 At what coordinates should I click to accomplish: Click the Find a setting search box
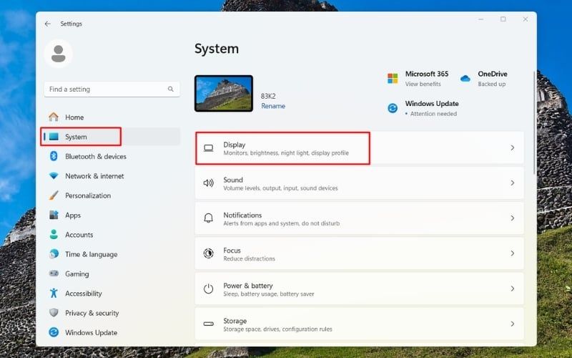coord(107,89)
